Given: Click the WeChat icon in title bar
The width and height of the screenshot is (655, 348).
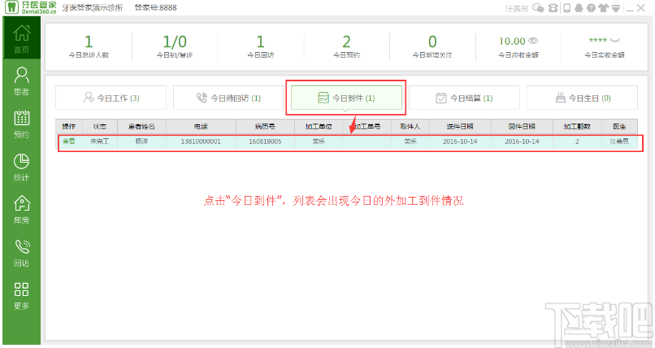Looking at the screenshot, I should (539, 8).
